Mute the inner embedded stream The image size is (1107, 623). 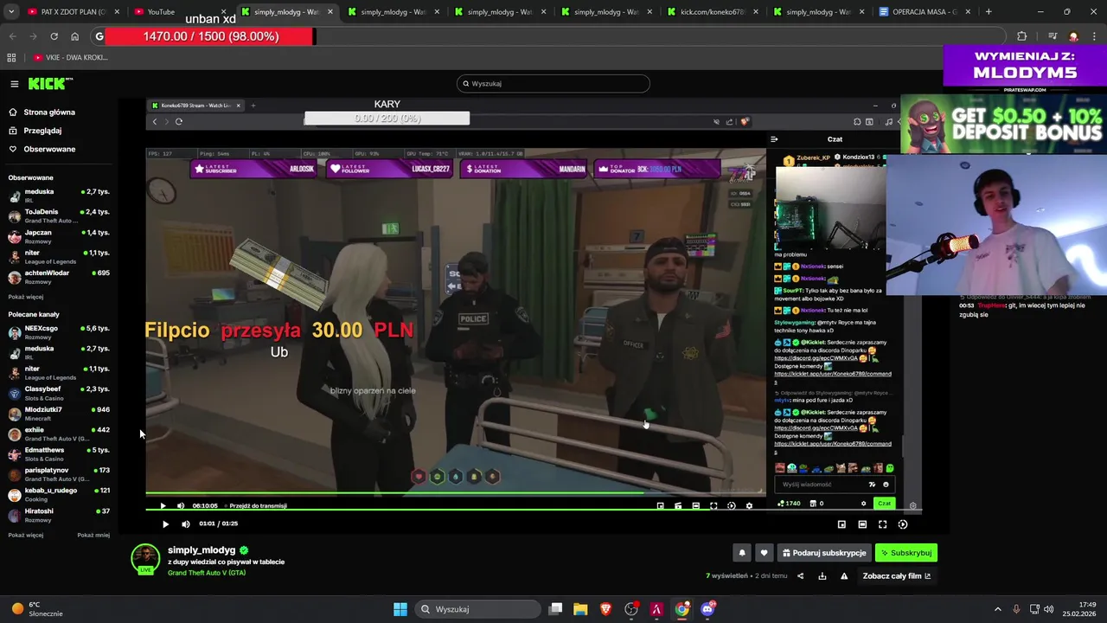click(181, 505)
